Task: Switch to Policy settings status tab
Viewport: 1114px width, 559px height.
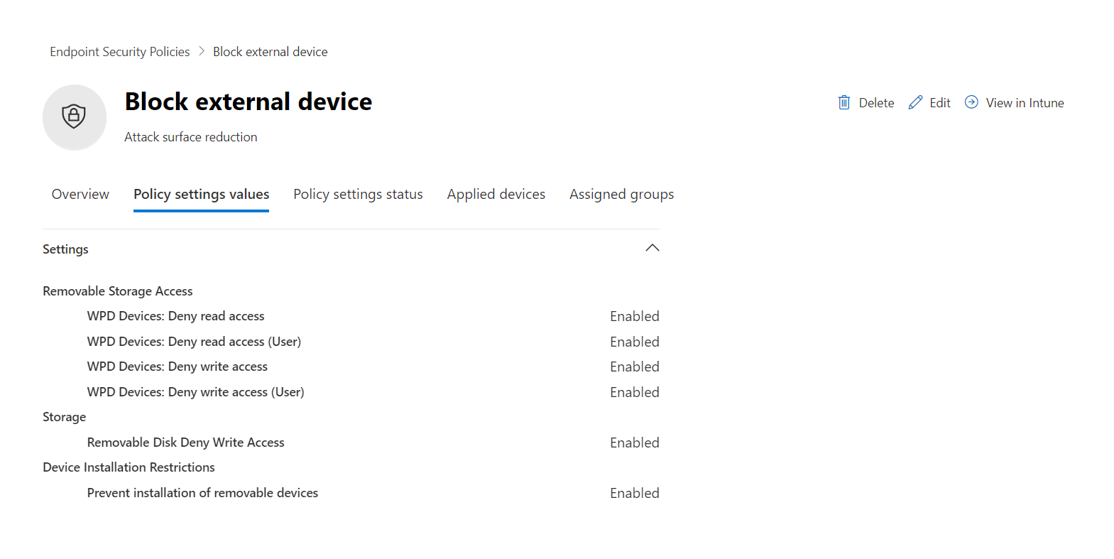Action: pos(358,194)
